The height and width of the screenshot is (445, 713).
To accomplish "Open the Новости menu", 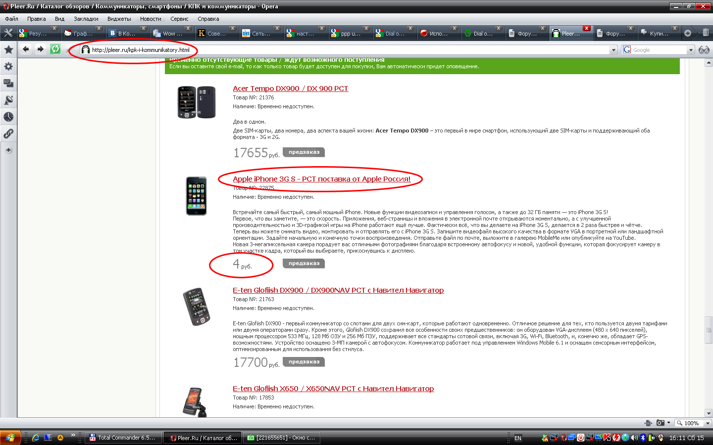I will [x=151, y=19].
